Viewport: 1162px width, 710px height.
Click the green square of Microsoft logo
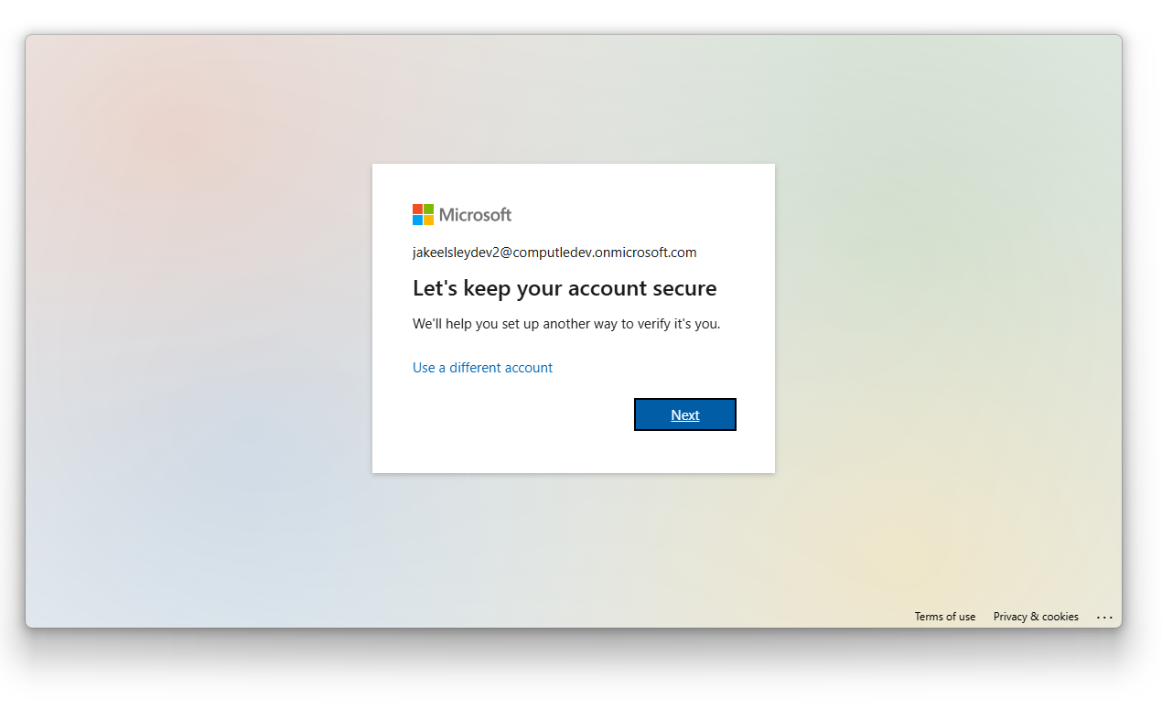pyautogui.click(x=428, y=209)
